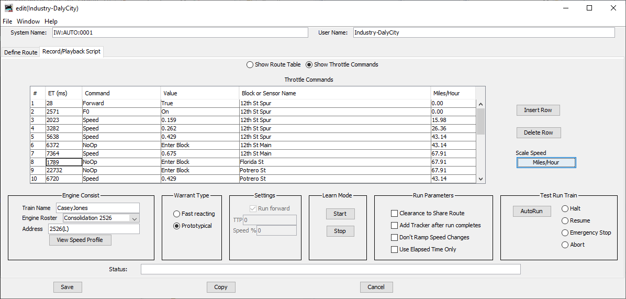626x299 pixels.
Task: Click the Cancel button
Action: pos(376,287)
